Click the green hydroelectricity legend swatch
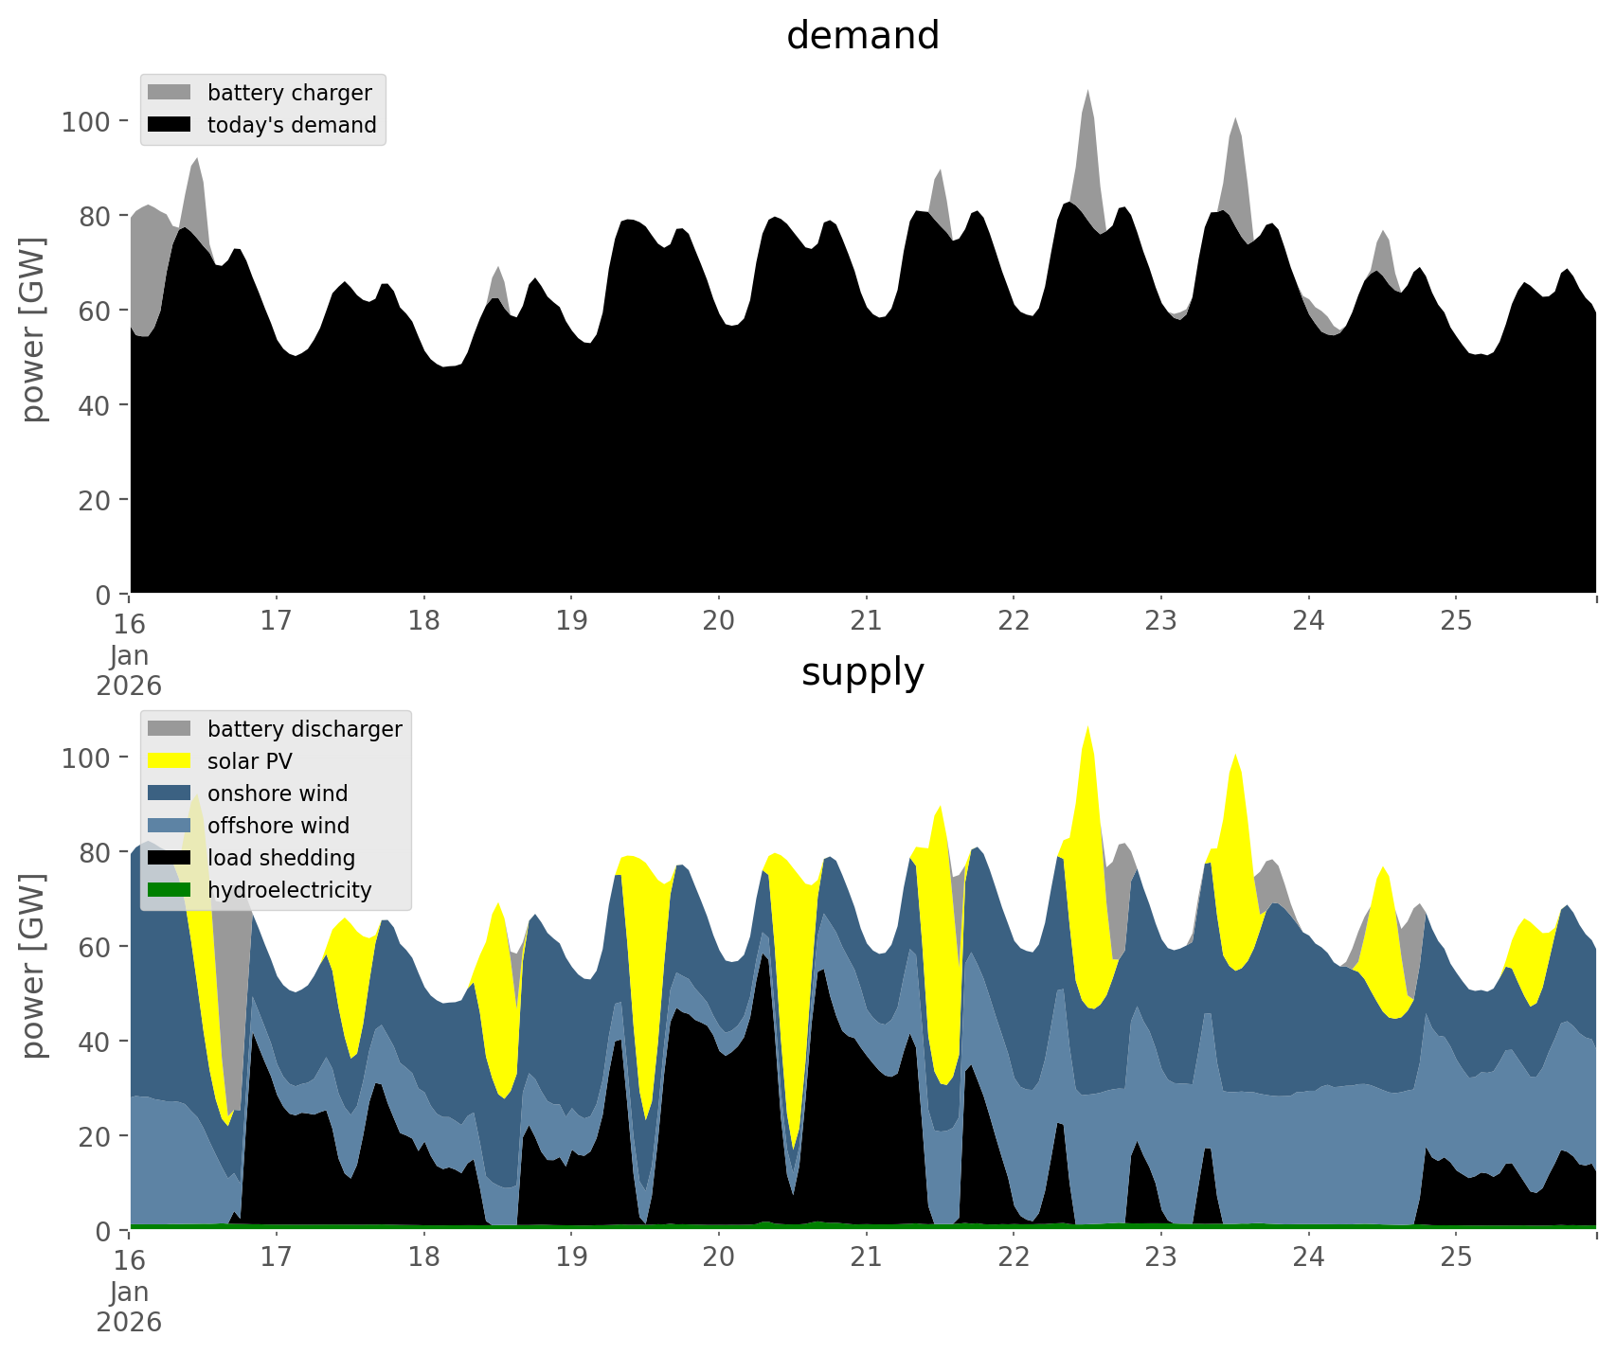The width and height of the screenshot is (1616, 1355). click(170, 890)
